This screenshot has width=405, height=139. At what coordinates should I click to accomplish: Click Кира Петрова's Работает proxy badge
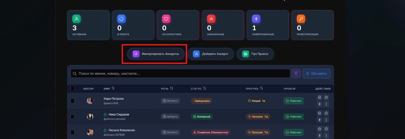coord(294,101)
